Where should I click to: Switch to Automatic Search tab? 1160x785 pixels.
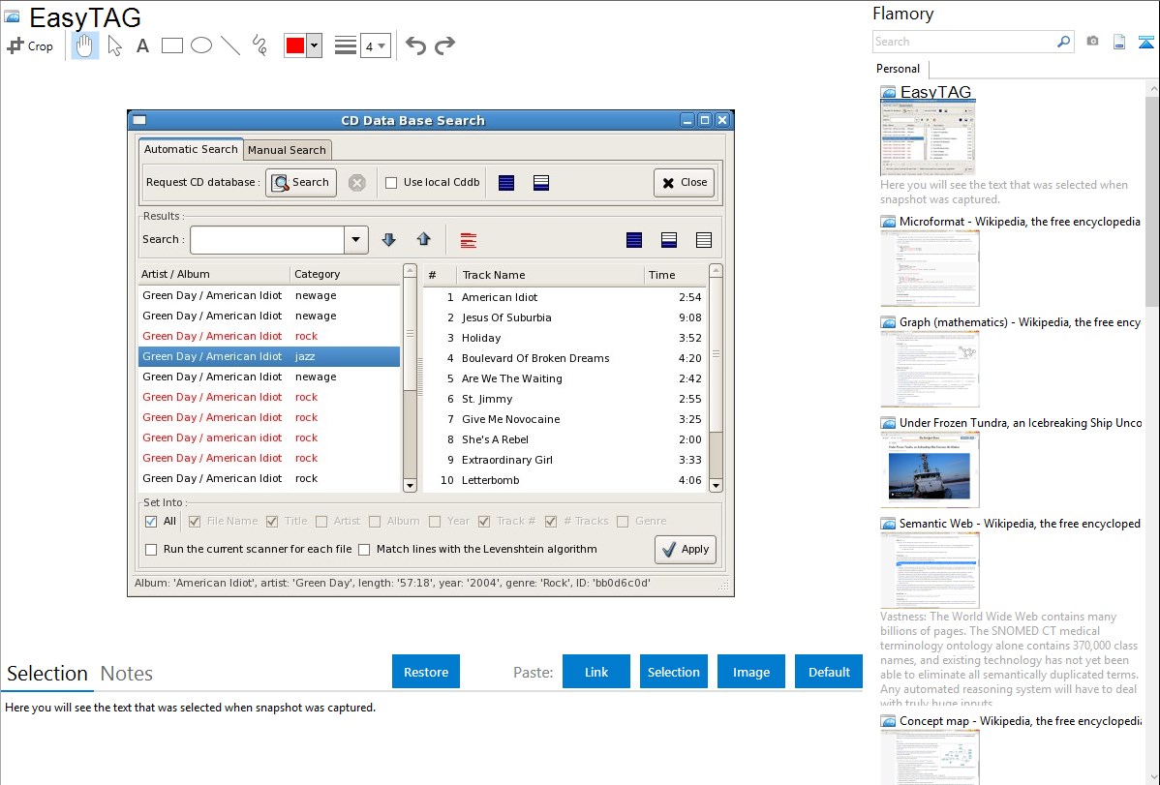[191, 149]
